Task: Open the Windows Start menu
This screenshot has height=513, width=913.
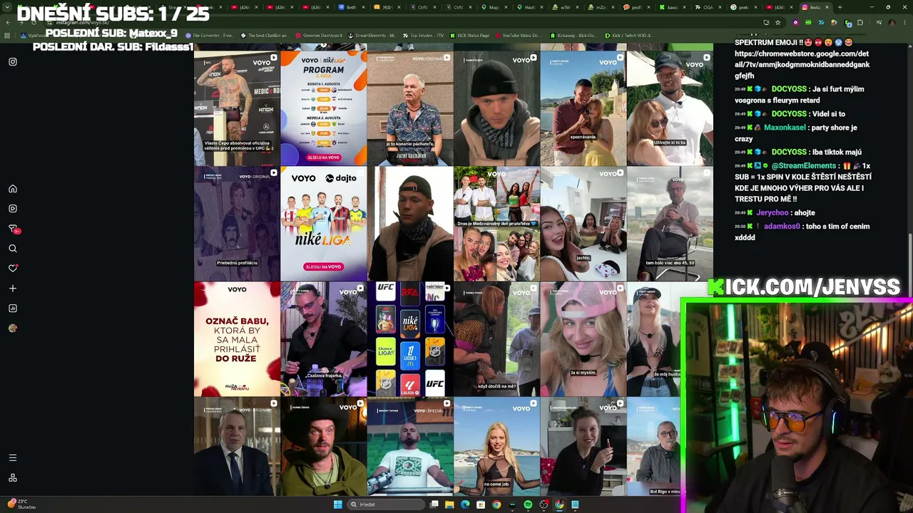Action: click(338, 504)
